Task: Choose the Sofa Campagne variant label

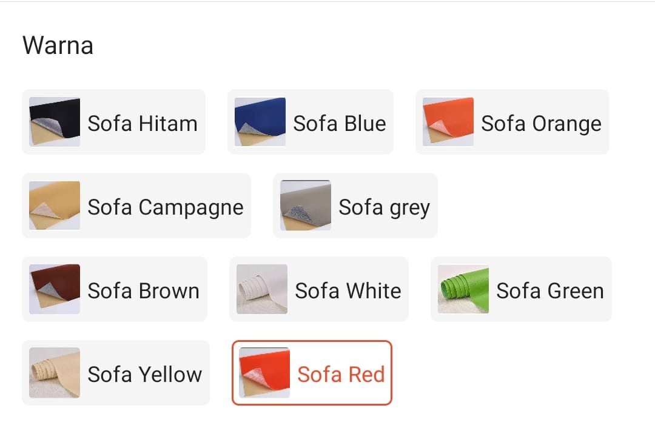Action: [166, 208]
